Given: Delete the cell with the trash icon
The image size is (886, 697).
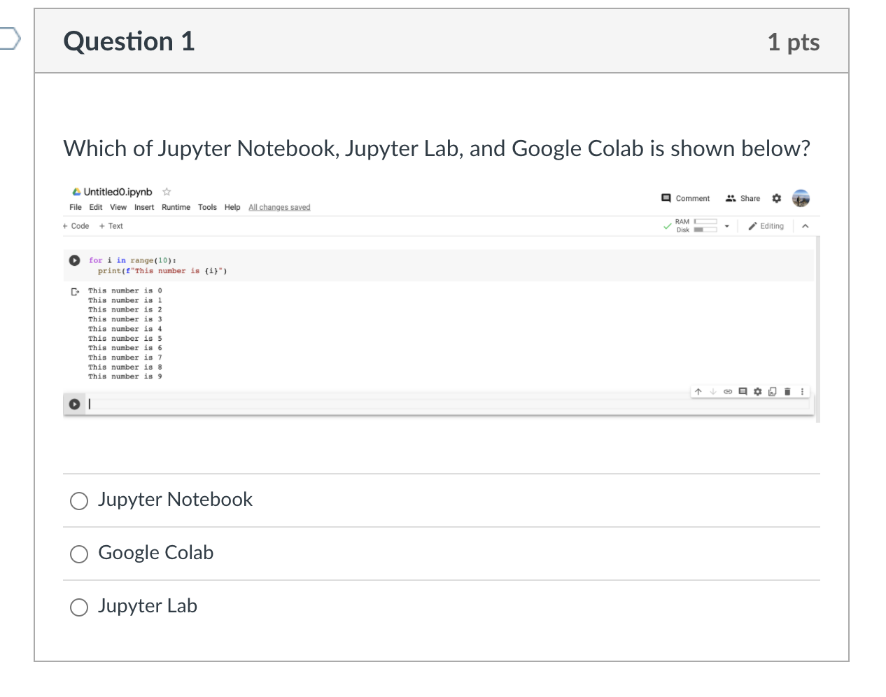Looking at the screenshot, I should 787,391.
